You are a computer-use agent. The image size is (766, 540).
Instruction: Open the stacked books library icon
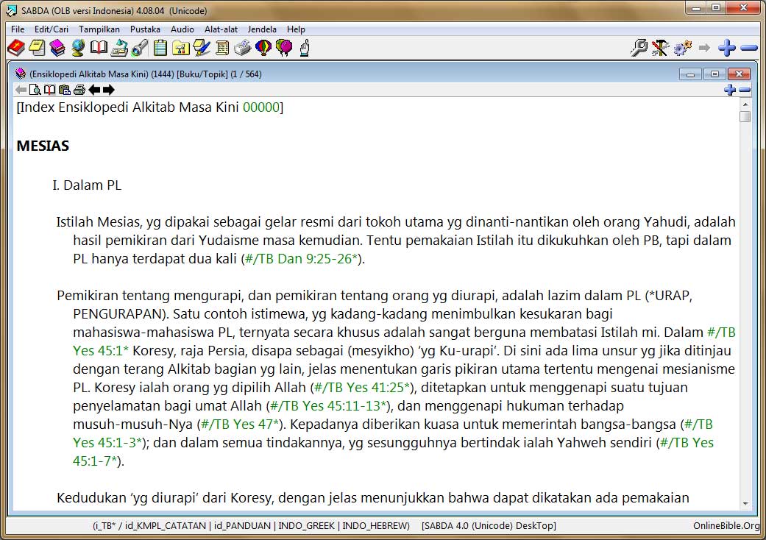pos(57,48)
